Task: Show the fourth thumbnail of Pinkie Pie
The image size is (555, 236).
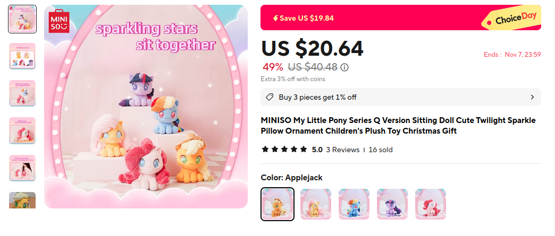Action: [22, 130]
